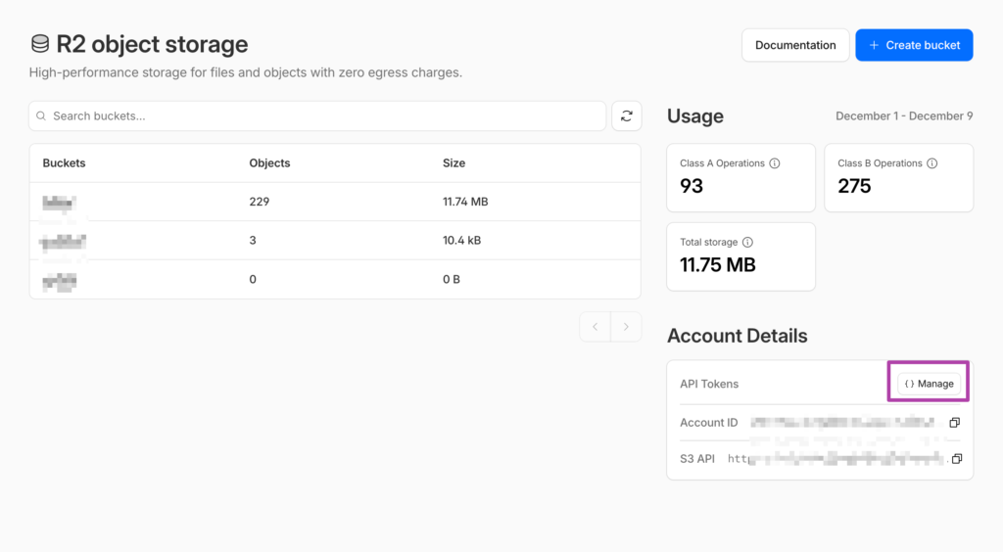The width and height of the screenshot is (1003, 552).
Task: Click the Account ID label
Action: coord(708,422)
